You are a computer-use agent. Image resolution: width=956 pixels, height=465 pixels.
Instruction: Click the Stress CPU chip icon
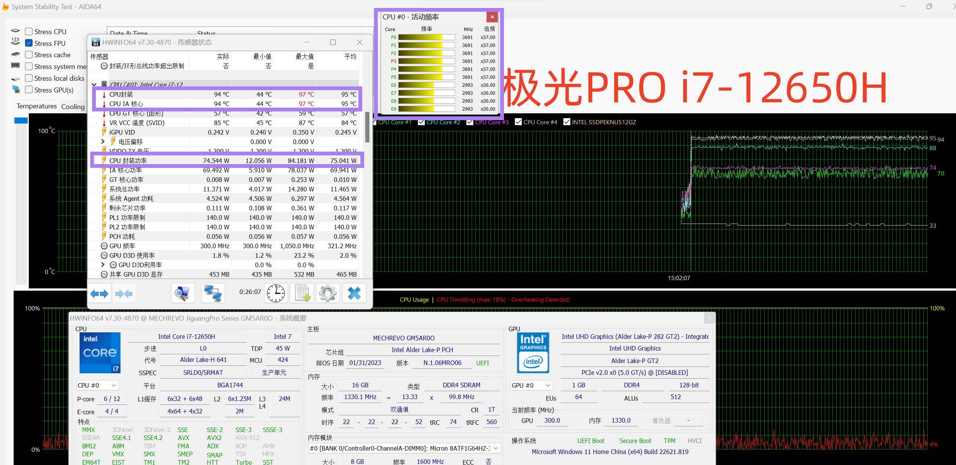tap(15, 31)
